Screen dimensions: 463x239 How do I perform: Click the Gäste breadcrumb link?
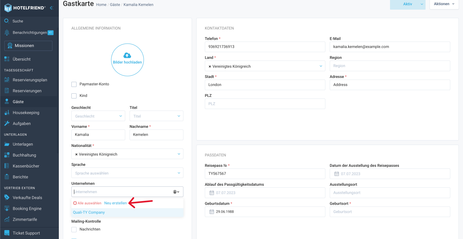115,5
